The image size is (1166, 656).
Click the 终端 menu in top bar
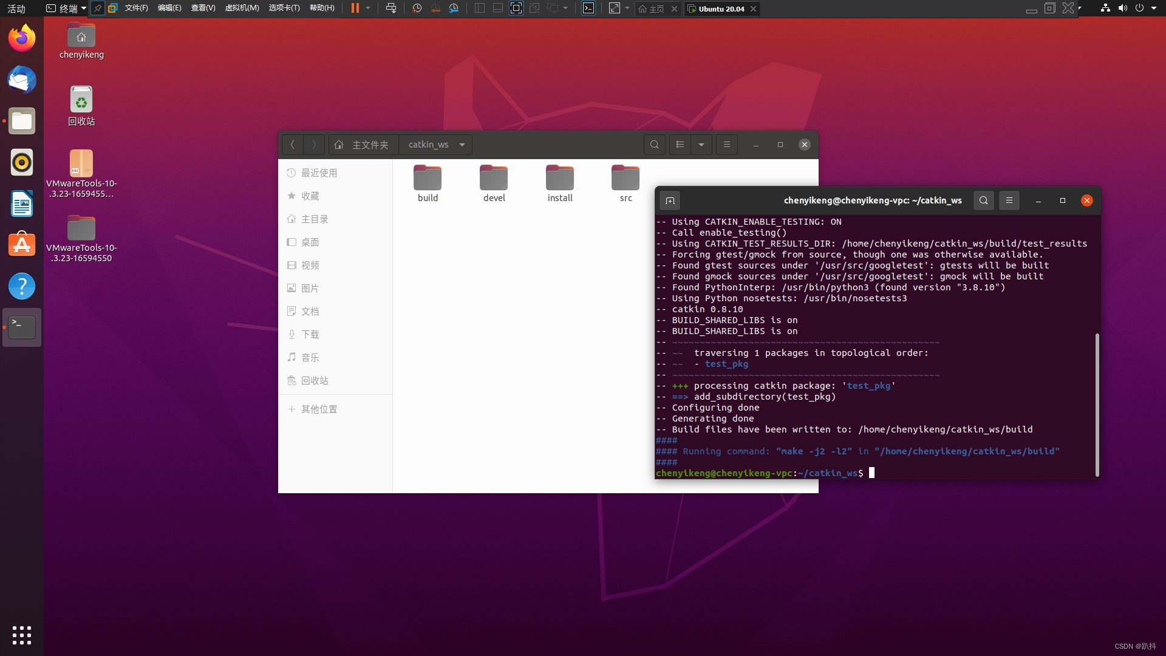67,9
